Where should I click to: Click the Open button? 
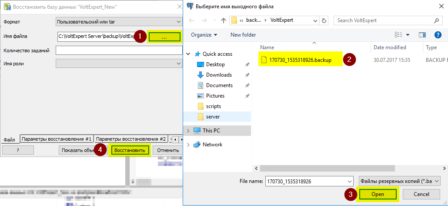[x=378, y=194]
